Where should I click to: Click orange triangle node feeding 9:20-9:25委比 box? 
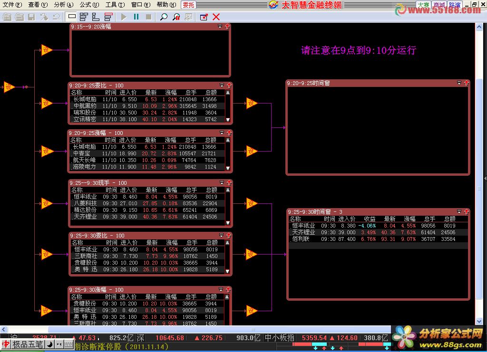pos(47,103)
